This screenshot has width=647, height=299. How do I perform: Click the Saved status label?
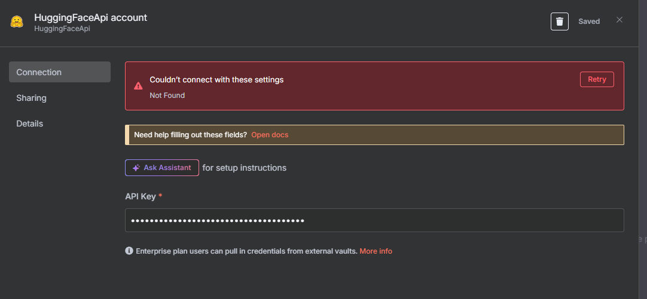(x=589, y=21)
